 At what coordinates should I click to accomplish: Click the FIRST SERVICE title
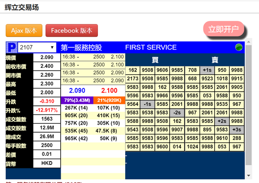151,48
